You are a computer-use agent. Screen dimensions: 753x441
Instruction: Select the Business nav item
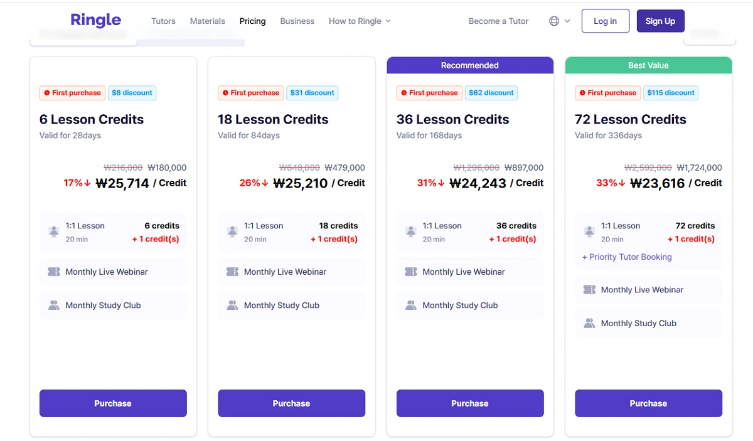pyautogui.click(x=297, y=21)
